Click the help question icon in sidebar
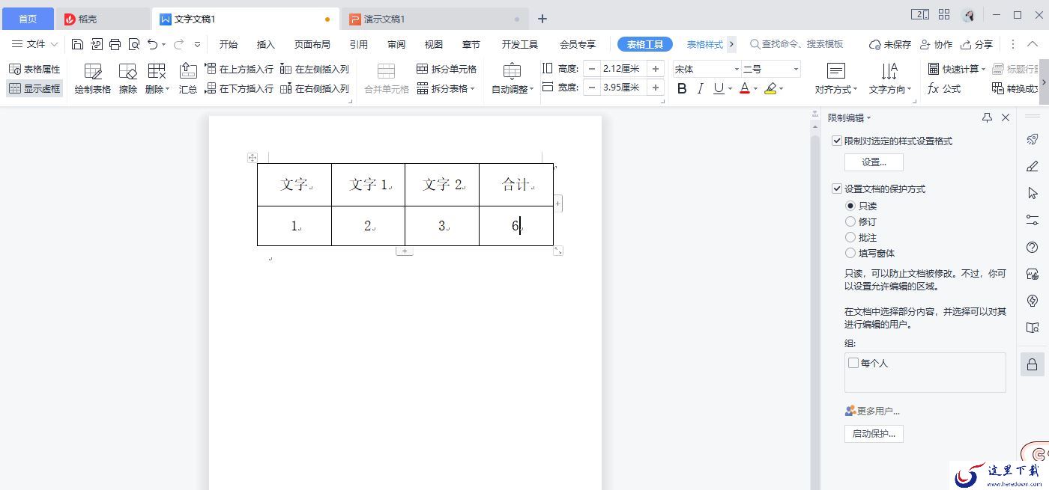 pyautogui.click(x=1033, y=247)
